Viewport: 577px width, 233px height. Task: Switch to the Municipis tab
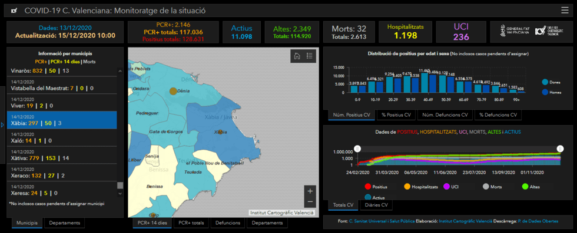point(26,222)
